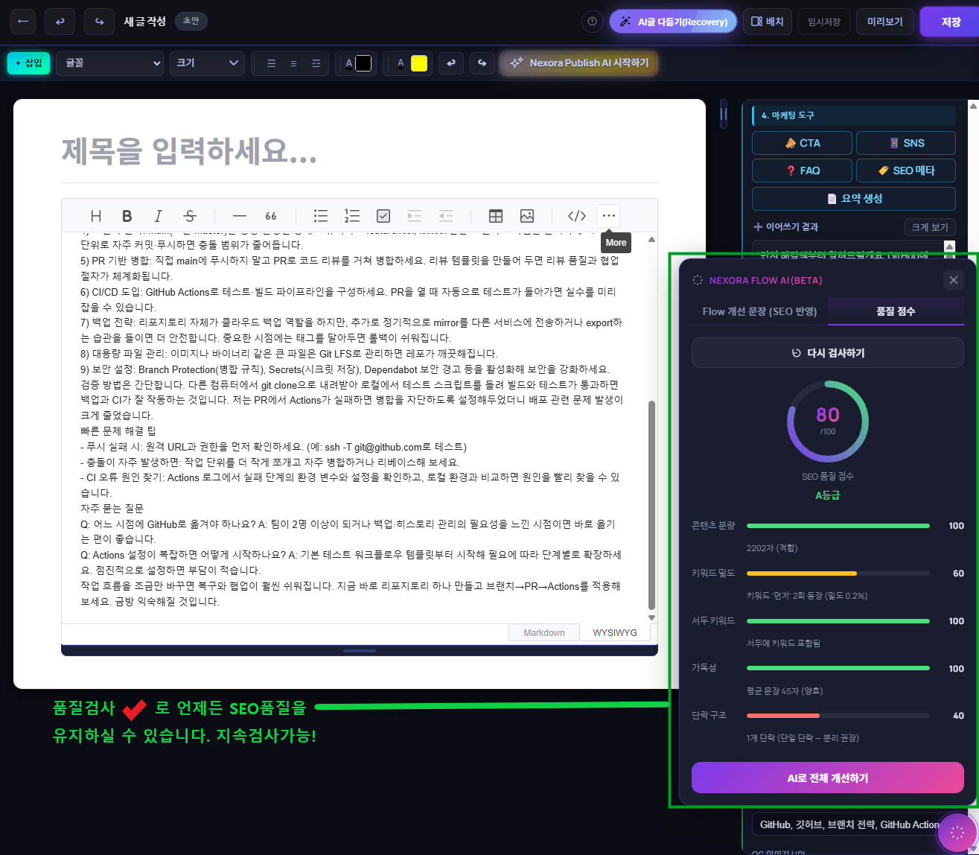Click the title input field

pos(359,151)
